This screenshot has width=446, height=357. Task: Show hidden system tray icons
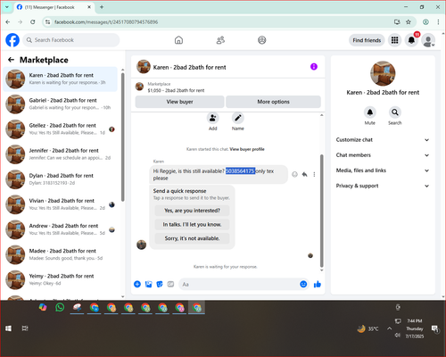[x=389, y=328]
